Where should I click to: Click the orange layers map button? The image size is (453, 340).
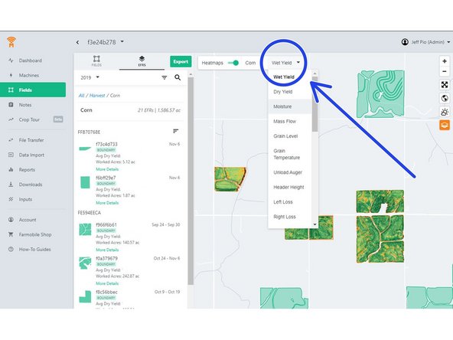click(x=445, y=125)
